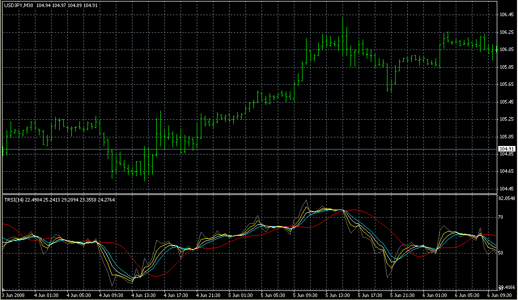Select the 5 Jun 21:30 time label
The image size is (518, 300).
pyautogui.click(x=403, y=294)
